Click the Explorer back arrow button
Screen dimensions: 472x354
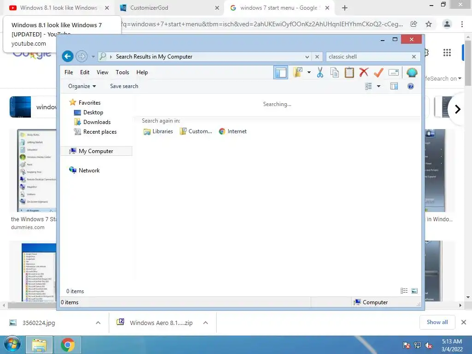coord(68,56)
